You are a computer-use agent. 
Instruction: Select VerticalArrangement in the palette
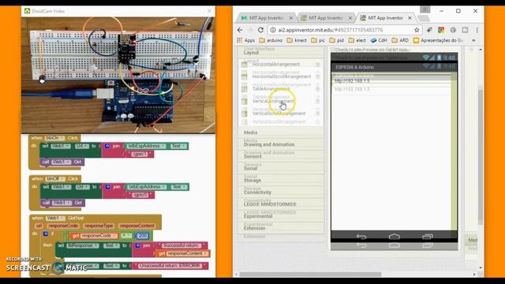[273, 101]
